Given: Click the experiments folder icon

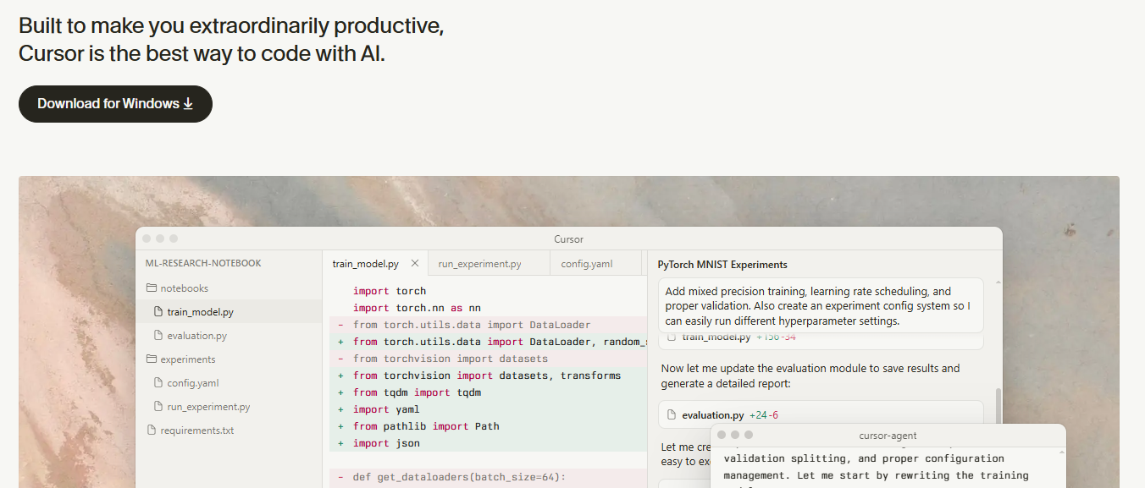Looking at the screenshot, I should click(x=152, y=359).
